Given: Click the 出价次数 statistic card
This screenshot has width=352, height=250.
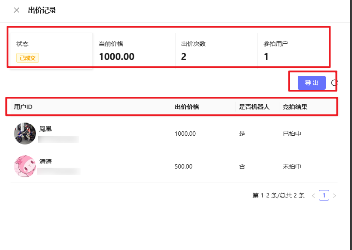Looking at the screenshot, I should 216,50.
